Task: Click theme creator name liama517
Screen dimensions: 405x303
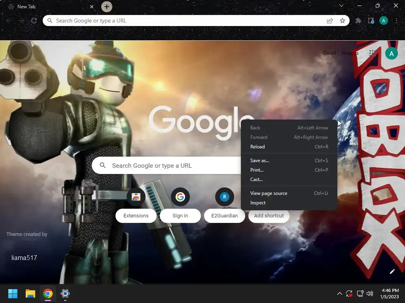Action: click(24, 258)
